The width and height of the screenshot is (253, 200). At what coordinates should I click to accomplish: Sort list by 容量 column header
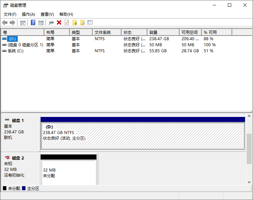tap(153, 32)
